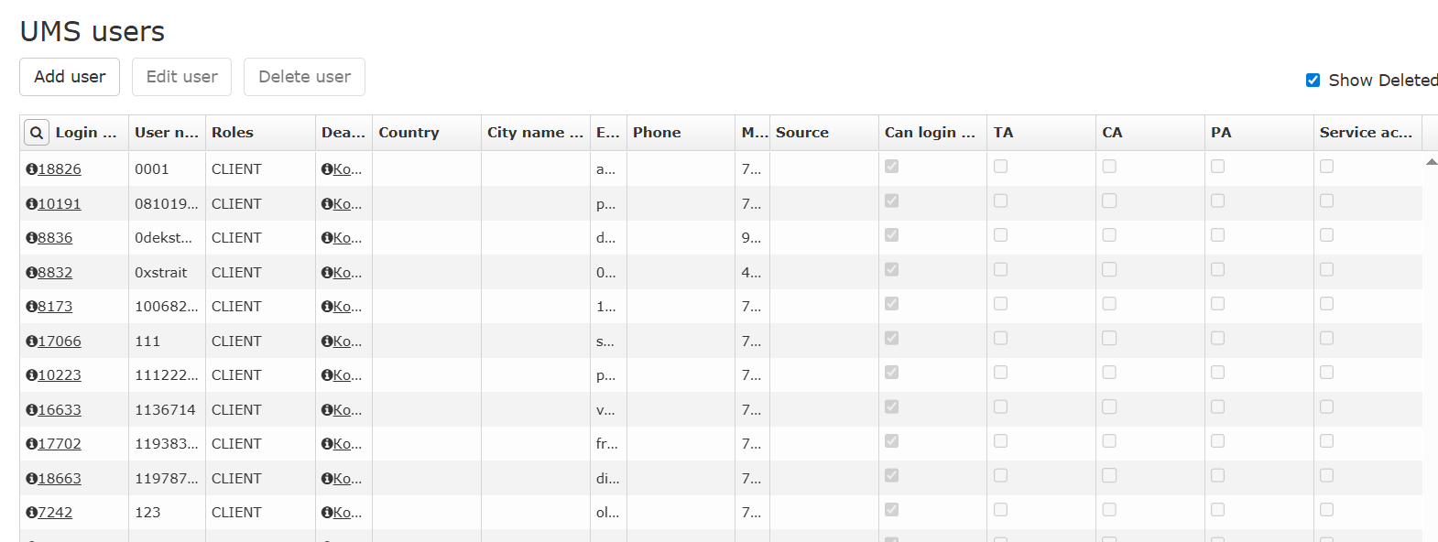
Task: Toggle the PA checkbox for login 8173
Action: 1217,304
